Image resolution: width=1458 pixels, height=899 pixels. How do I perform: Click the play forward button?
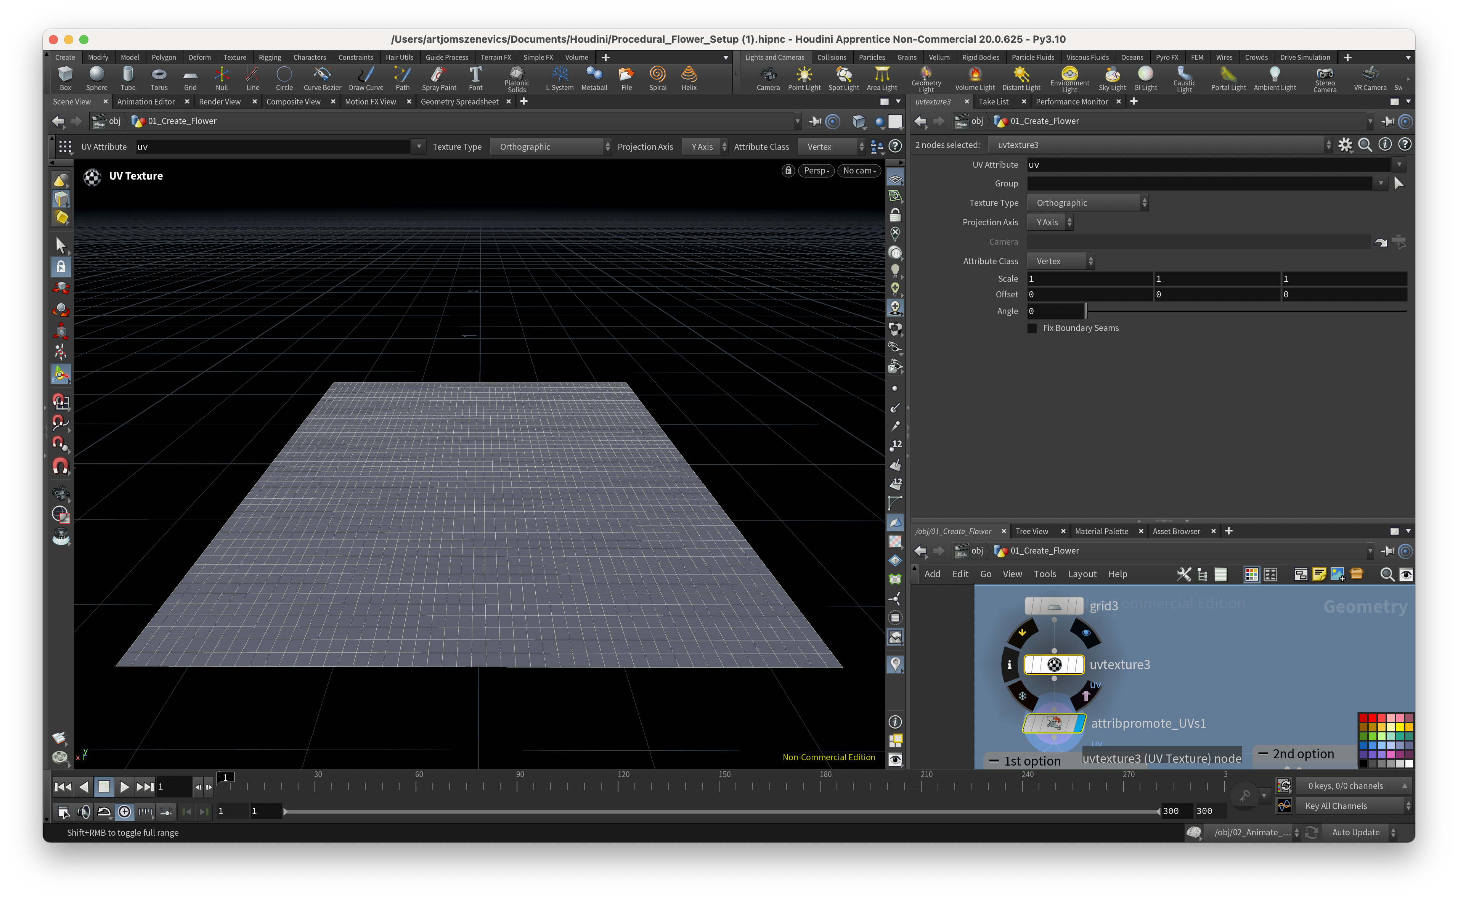pyautogui.click(x=124, y=787)
